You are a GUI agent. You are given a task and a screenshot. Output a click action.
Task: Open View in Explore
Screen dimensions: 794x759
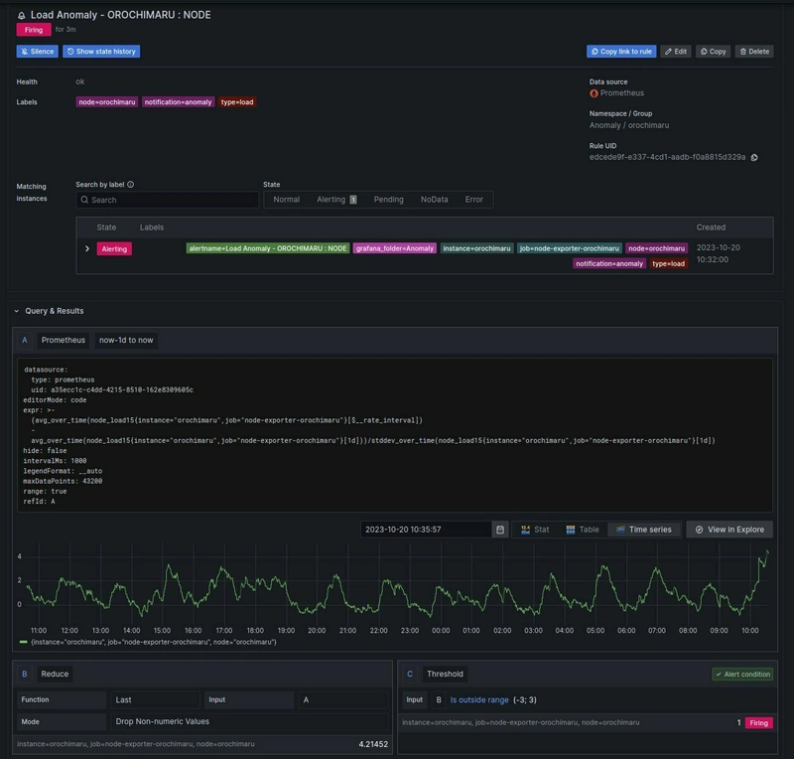(x=729, y=530)
